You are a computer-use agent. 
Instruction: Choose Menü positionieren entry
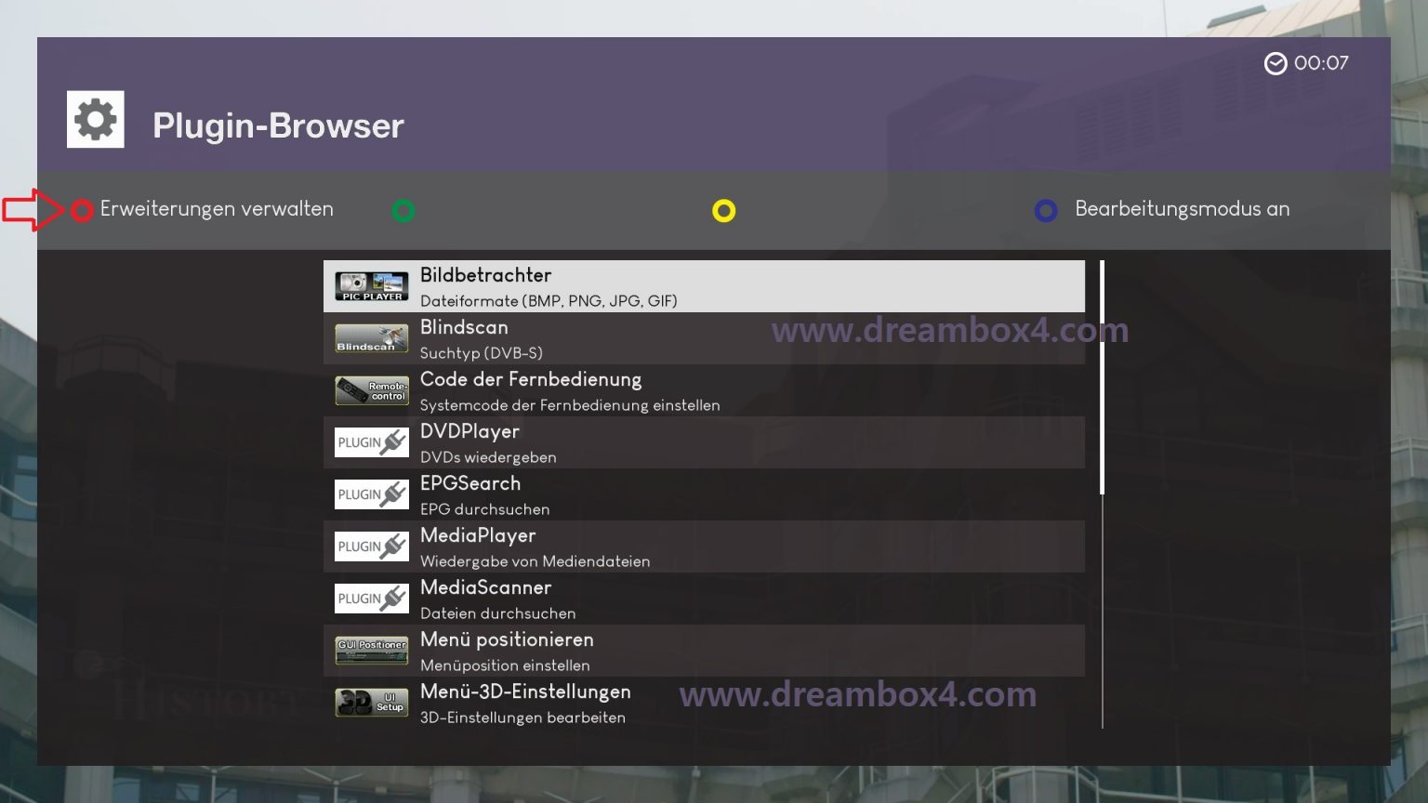pyautogui.click(x=704, y=651)
